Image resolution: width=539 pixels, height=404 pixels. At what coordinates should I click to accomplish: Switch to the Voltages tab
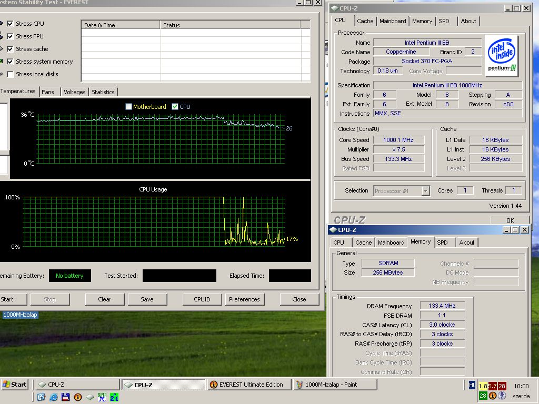coord(75,92)
